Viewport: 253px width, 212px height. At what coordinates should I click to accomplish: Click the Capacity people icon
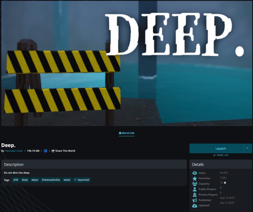coord(195,184)
